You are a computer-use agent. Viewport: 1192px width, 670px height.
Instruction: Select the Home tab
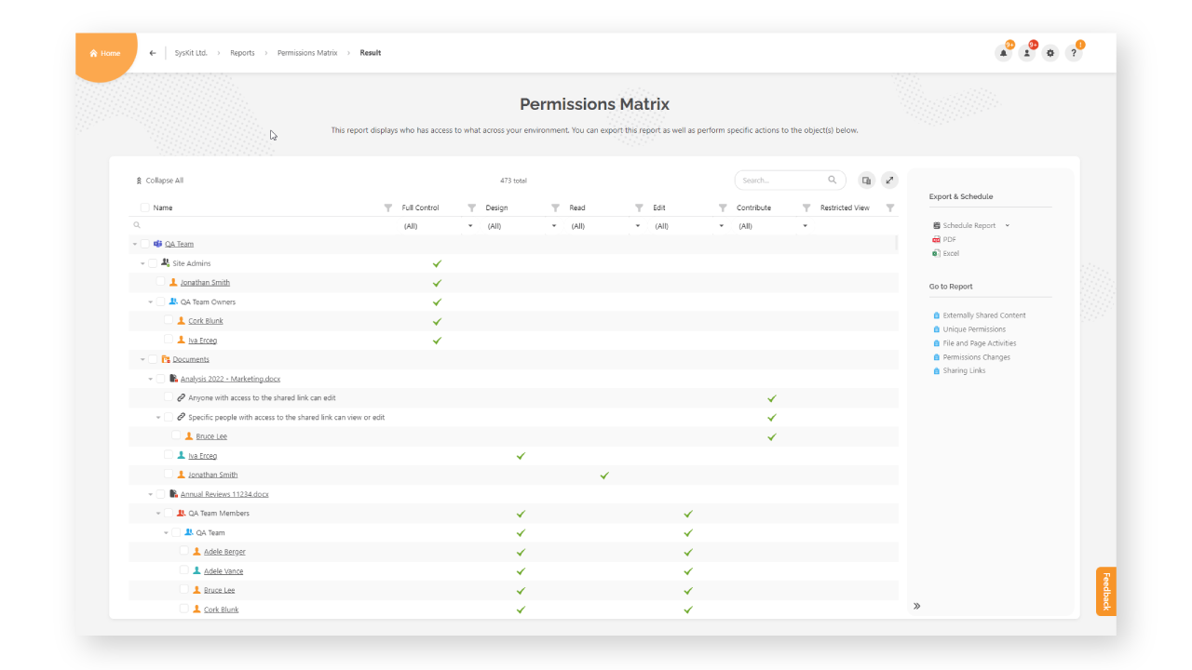105,53
